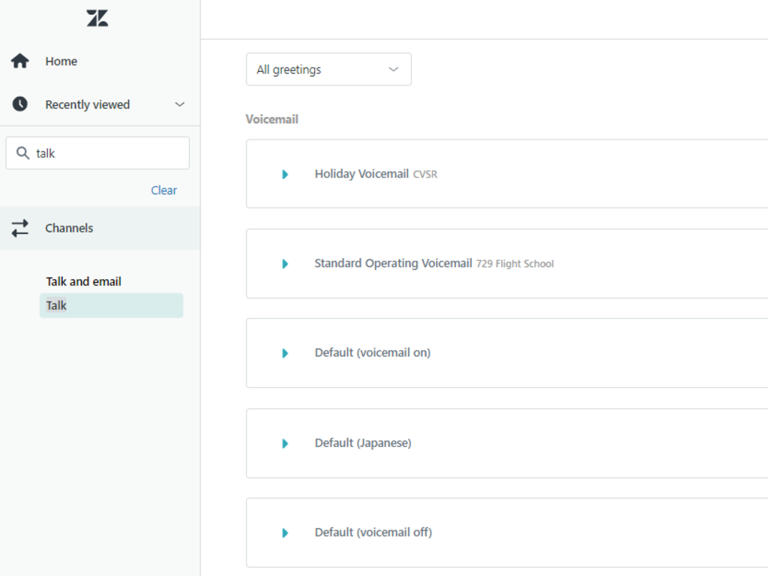768x576 pixels.
Task: Click the Zendesk logo icon
Action: click(x=97, y=19)
